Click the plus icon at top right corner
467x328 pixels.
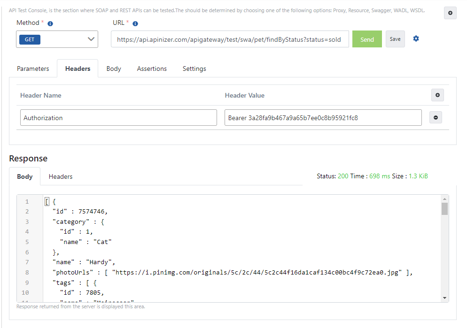tap(450, 13)
